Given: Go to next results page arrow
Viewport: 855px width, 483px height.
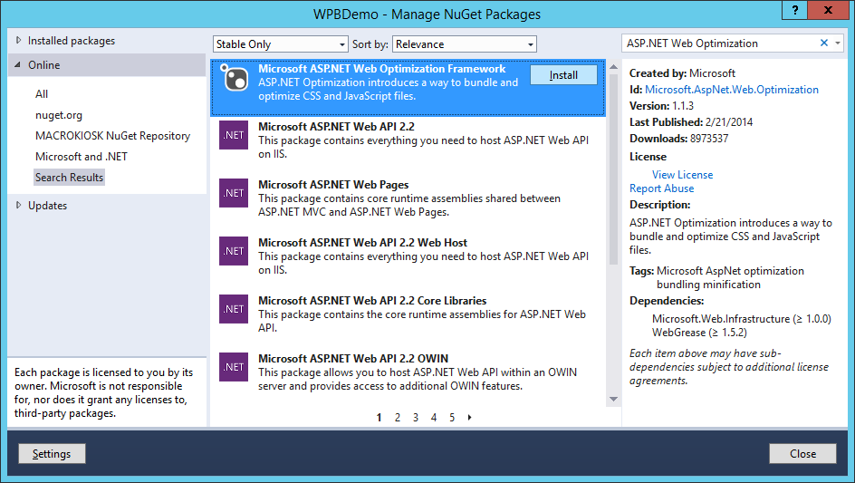Looking at the screenshot, I should coord(469,418).
